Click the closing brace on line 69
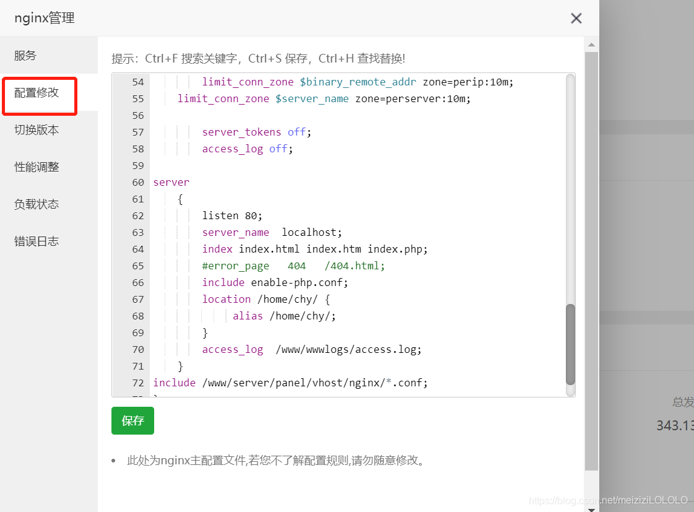 (205, 333)
